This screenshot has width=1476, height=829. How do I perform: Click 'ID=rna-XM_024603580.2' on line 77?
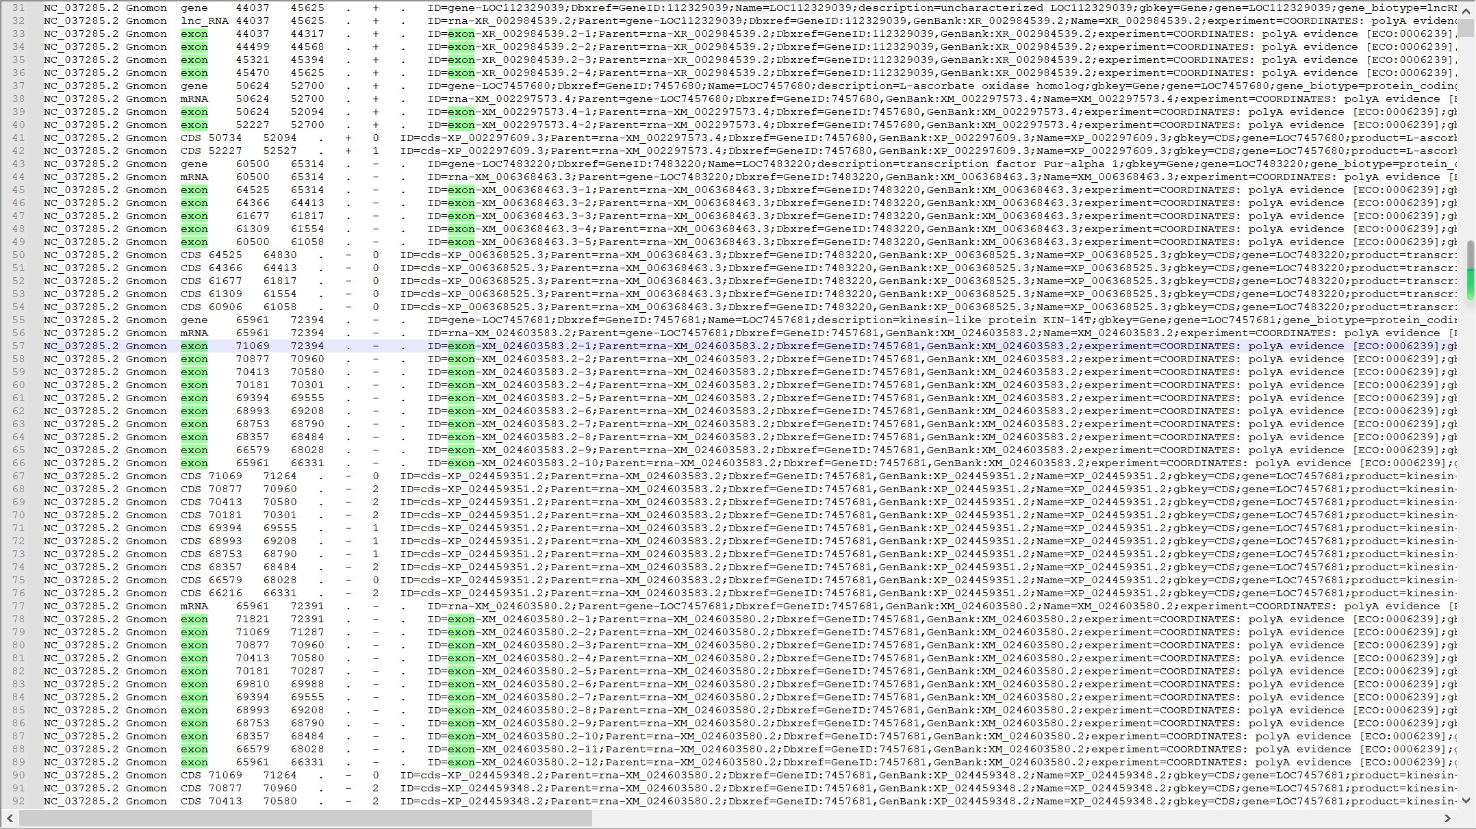click(x=500, y=606)
